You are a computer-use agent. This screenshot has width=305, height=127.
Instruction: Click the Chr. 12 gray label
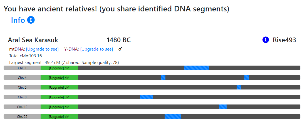[x=22, y=107]
